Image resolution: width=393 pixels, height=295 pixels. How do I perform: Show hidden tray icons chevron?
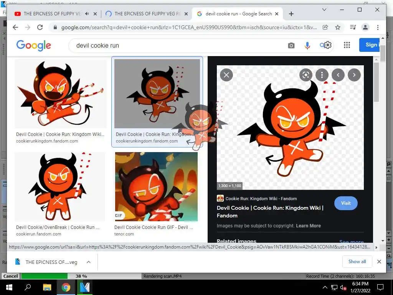325,287
